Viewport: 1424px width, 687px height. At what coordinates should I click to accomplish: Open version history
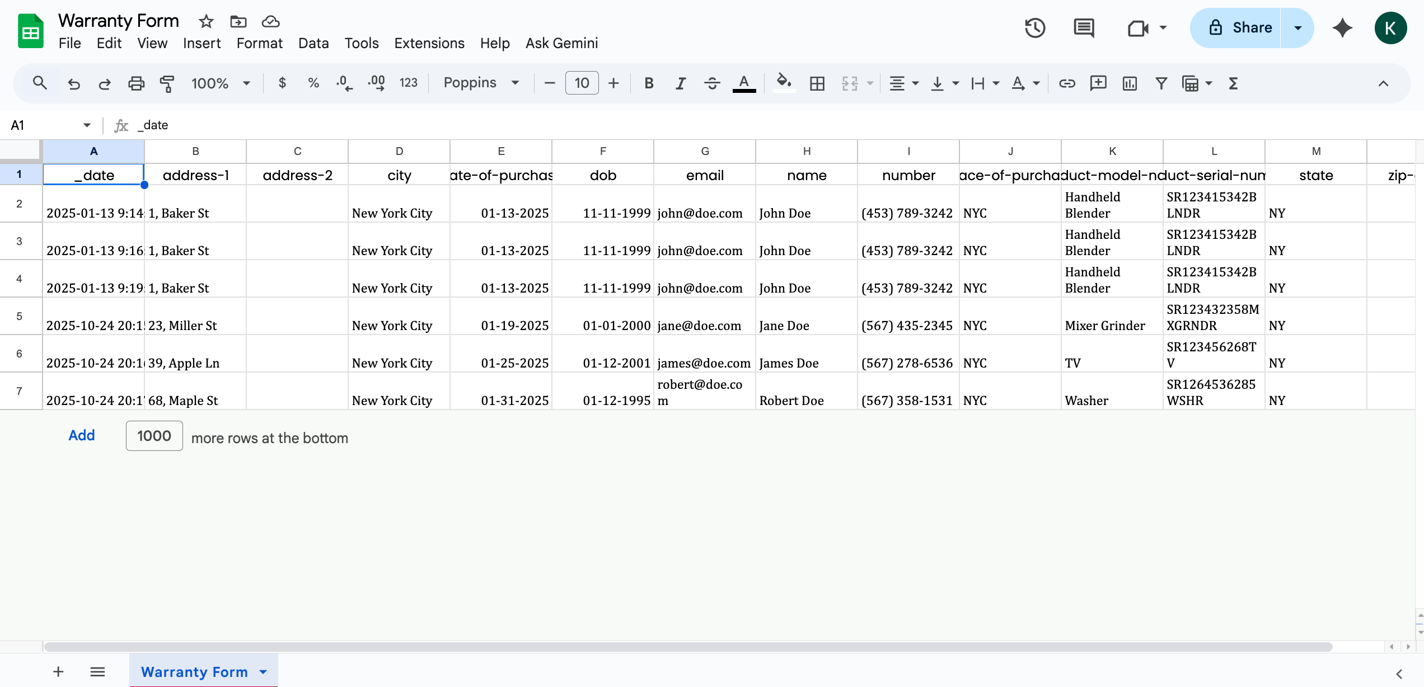coord(1034,27)
